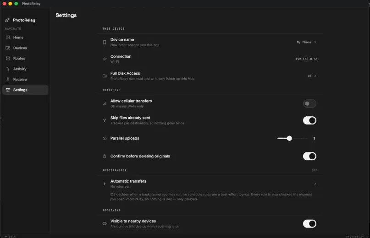Click the Parallel uploads value 3
This screenshot has width=370, height=238.
pos(314,138)
